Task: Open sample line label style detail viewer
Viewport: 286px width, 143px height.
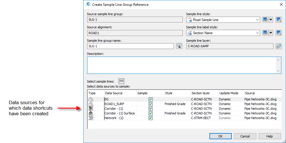Action: 278,33
